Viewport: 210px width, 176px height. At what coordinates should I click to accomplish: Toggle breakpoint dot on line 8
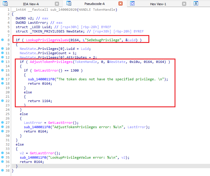click(2, 40)
